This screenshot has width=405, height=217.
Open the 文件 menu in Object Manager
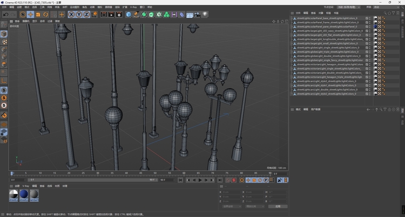coord(299,12)
